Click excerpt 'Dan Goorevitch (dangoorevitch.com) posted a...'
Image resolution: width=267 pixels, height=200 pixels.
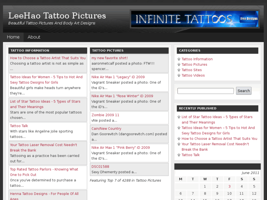[129, 137]
